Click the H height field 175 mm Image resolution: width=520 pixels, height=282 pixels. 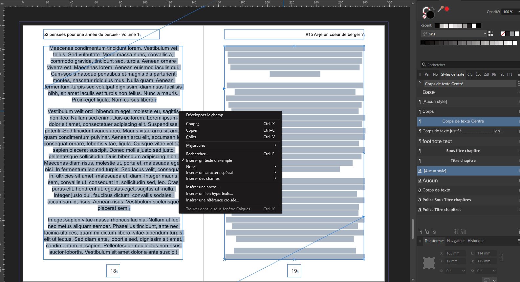click(486, 261)
